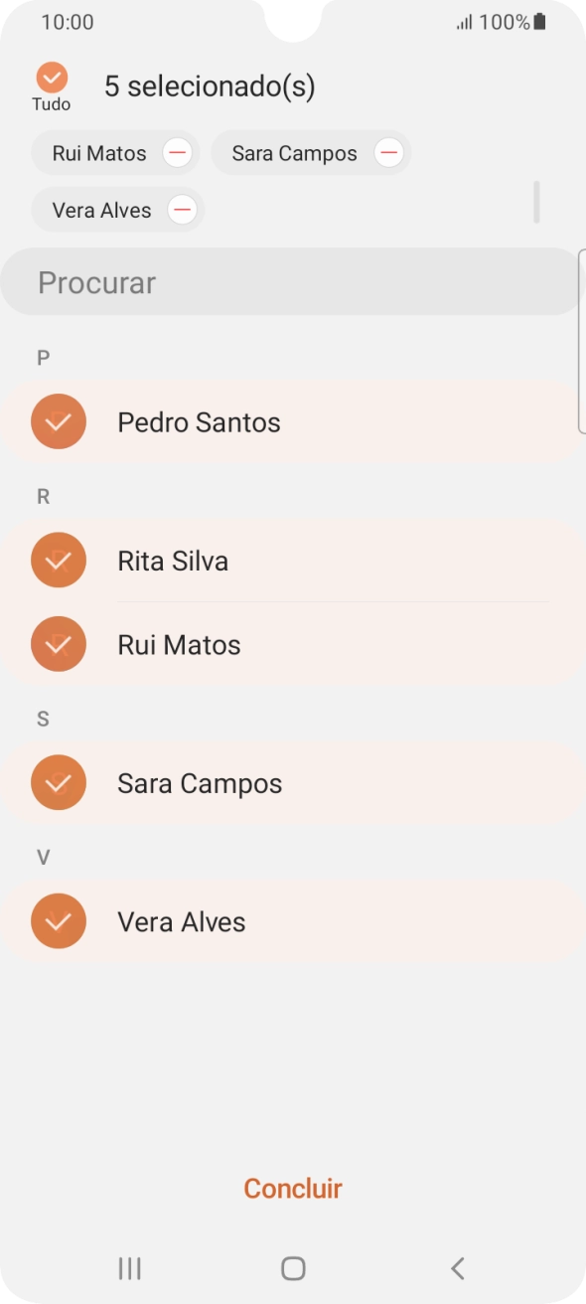
Task: Deselect the Pedro Santos contact checkbox
Action: pyautogui.click(x=59, y=421)
